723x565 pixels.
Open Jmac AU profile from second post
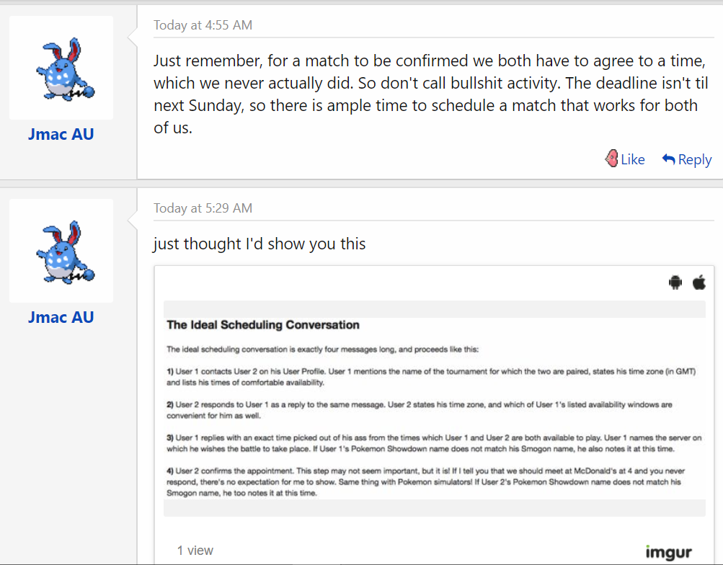click(61, 317)
